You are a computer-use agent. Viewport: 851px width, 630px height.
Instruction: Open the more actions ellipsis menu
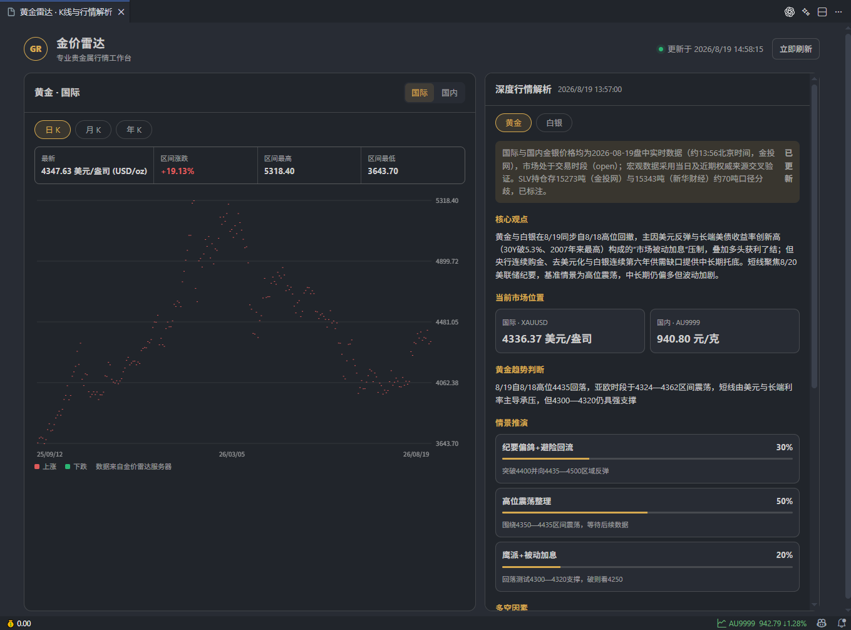point(838,12)
